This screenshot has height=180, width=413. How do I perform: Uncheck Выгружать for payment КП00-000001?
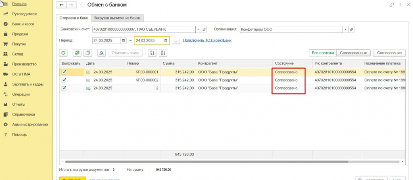pyautogui.click(x=64, y=72)
